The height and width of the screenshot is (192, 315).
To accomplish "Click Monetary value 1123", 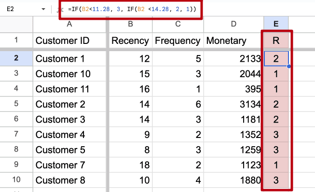I will pos(233,165).
